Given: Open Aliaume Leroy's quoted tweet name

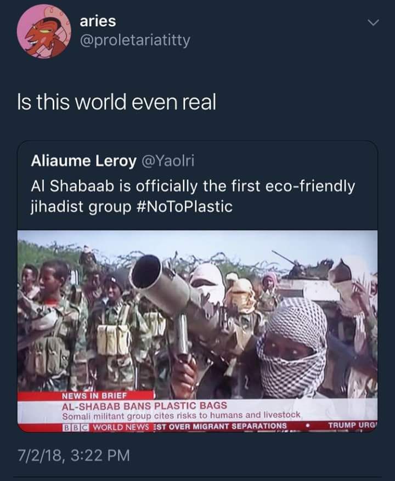Looking at the screenshot, I should coord(83,161).
